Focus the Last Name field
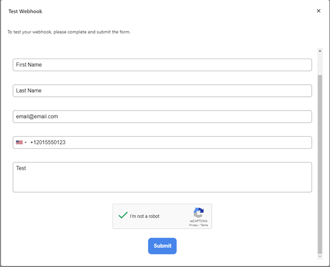The width and height of the screenshot is (330, 267). click(x=162, y=91)
